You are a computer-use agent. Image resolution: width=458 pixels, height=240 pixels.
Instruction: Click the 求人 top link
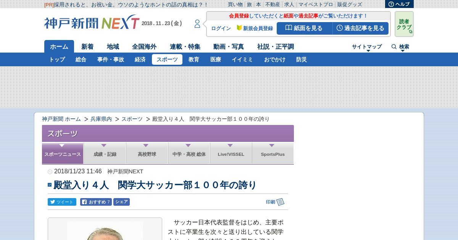tap(289, 5)
